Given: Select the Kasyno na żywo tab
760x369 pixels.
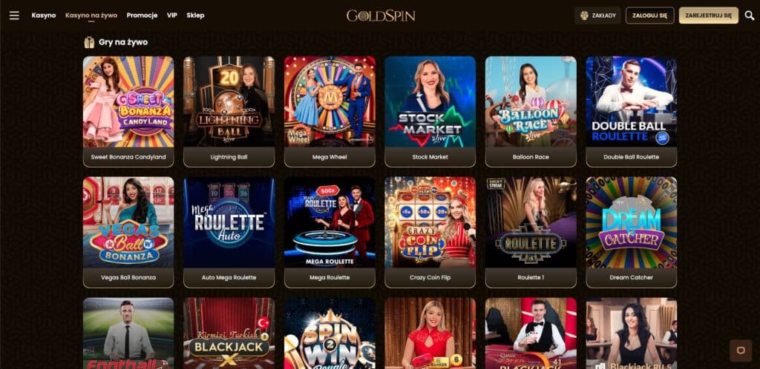Looking at the screenshot, I should coord(91,16).
